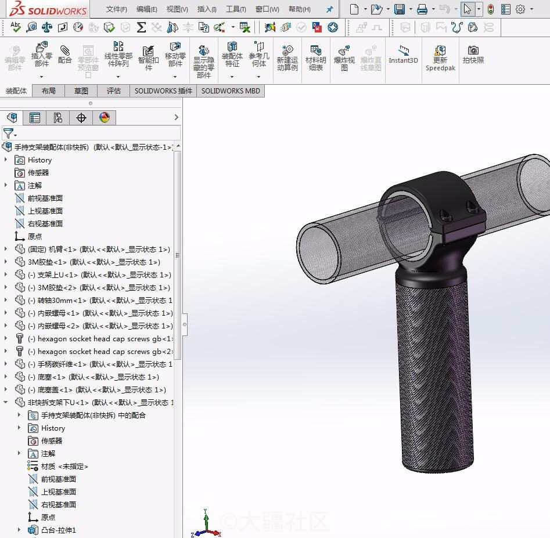Open Insert Components dropdown arrow
This screenshot has width=550, height=538.
[x=41, y=77]
